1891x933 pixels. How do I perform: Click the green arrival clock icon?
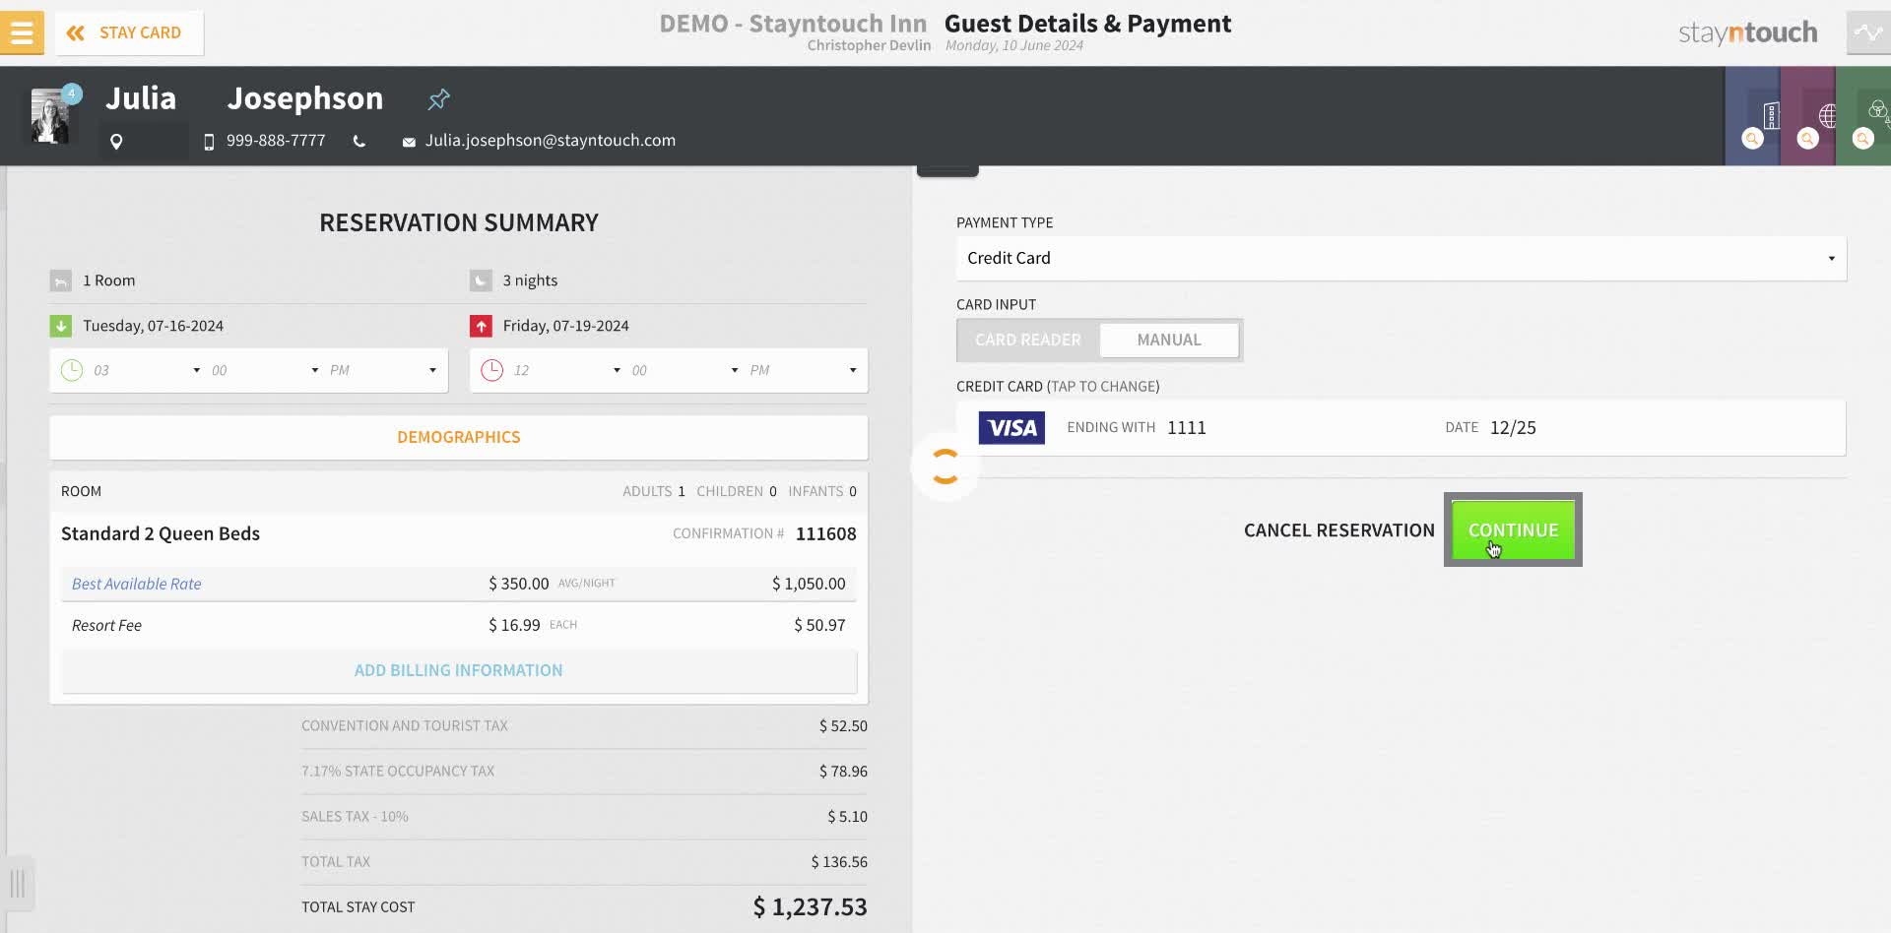click(x=72, y=370)
